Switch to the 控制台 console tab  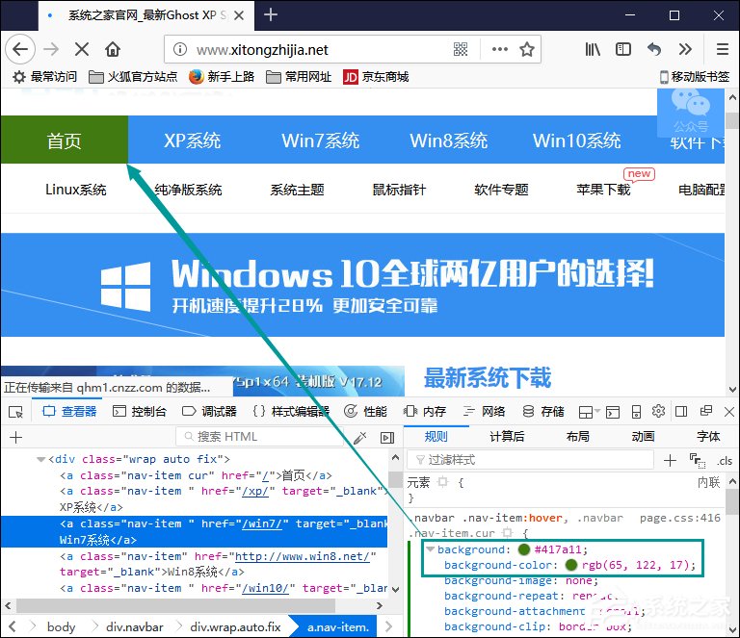click(139, 412)
